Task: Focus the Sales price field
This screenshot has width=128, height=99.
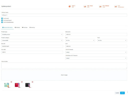Action: click(x=96, y=34)
